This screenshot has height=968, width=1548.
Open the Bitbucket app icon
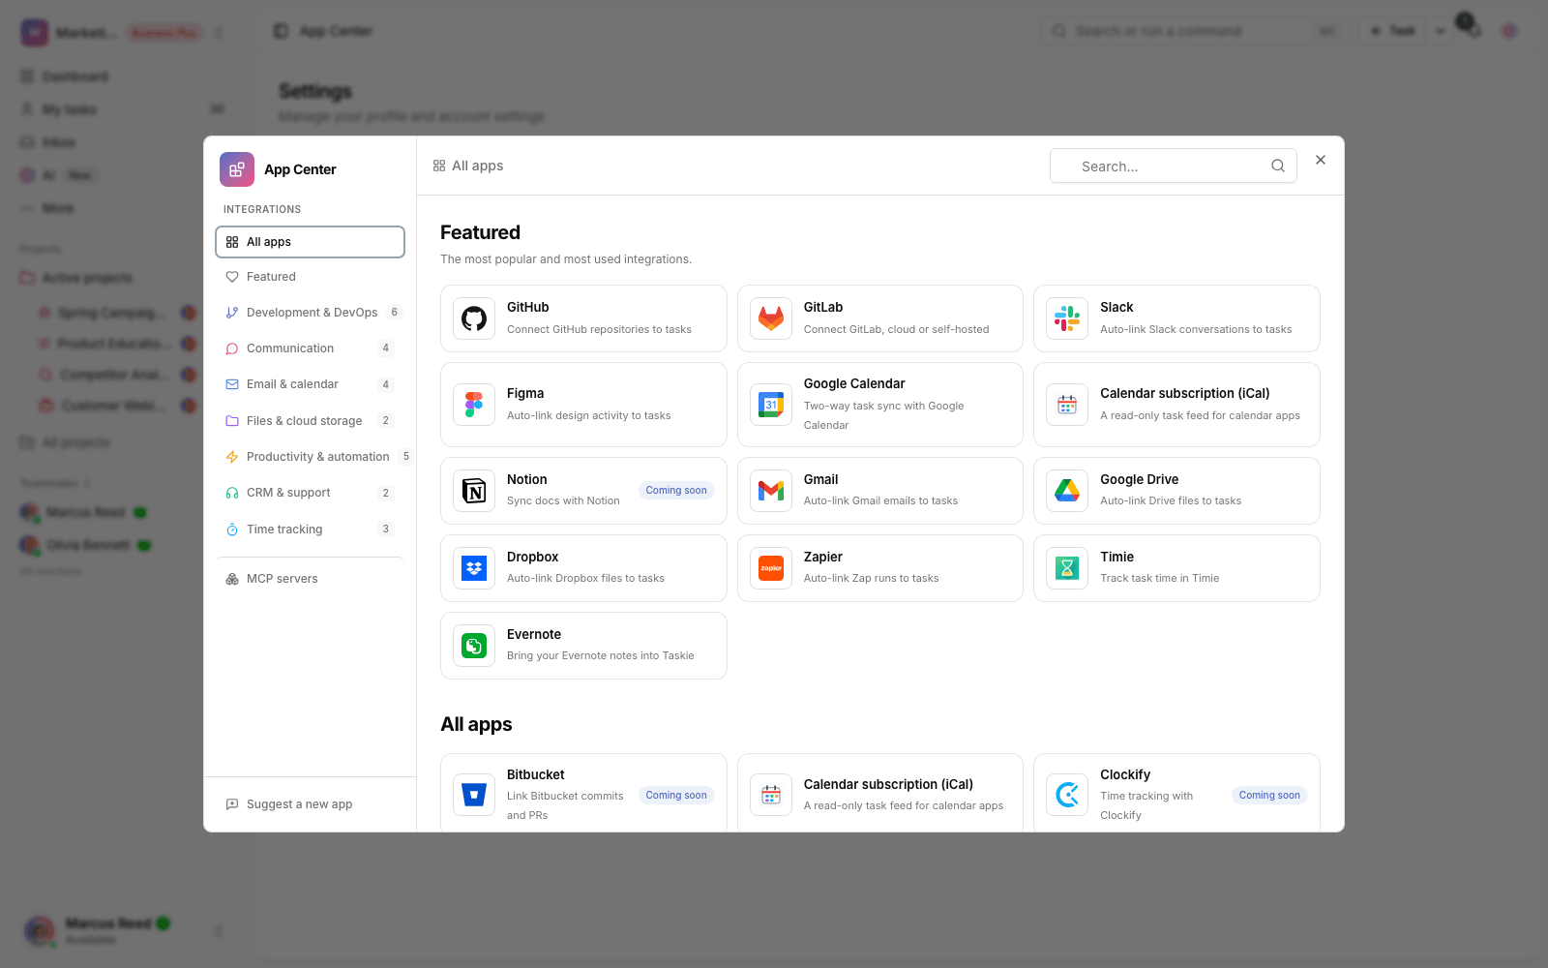point(474,795)
